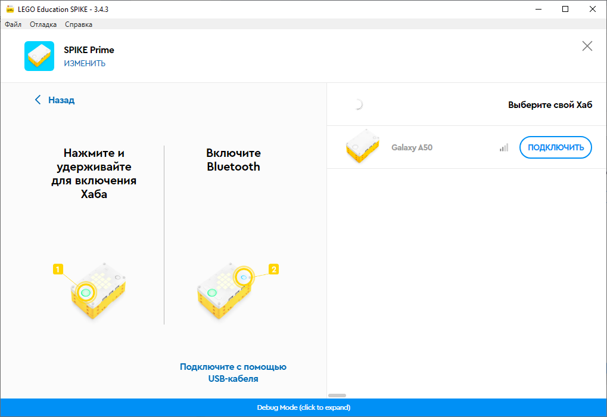Screen dimensions: 607x417
Task: Click the ИЗМЕНИТЬ link
Action: [x=85, y=63]
